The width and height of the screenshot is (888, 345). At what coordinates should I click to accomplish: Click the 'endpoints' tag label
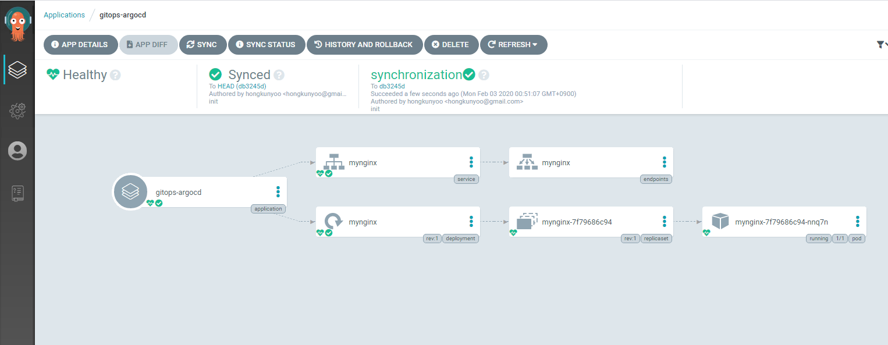pyautogui.click(x=656, y=179)
